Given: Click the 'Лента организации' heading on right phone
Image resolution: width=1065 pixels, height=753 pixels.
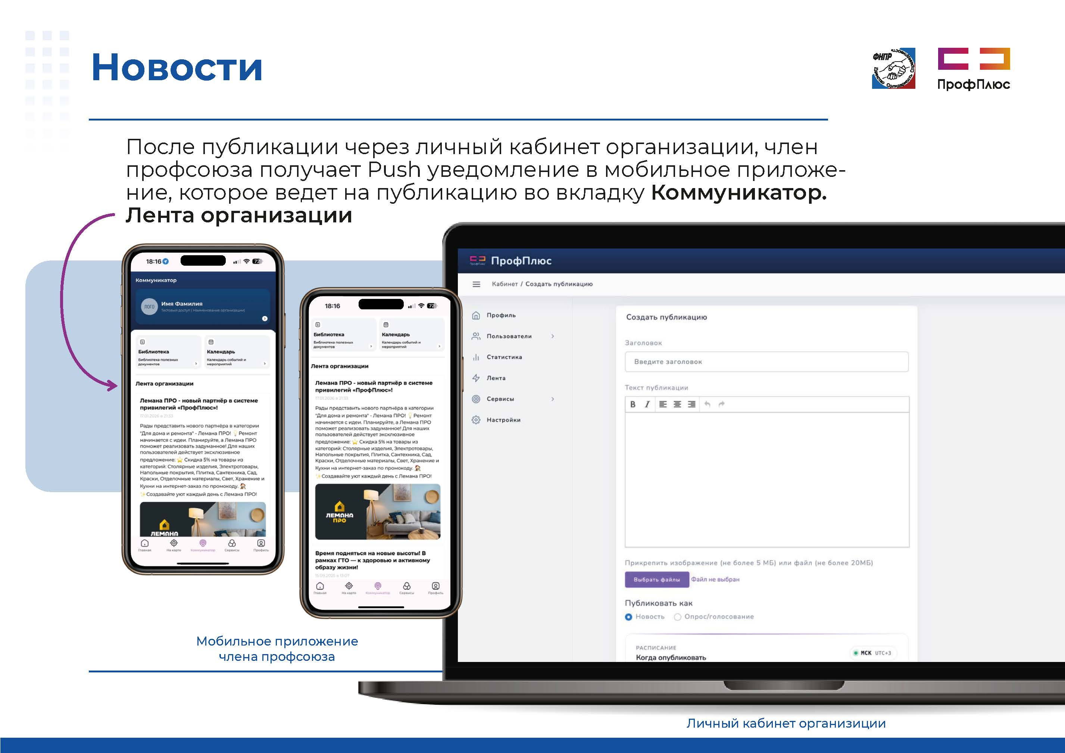Looking at the screenshot, I should point(340,366).
